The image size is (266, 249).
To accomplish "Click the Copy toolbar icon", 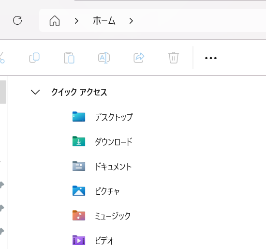I will [x=34, y=58].
